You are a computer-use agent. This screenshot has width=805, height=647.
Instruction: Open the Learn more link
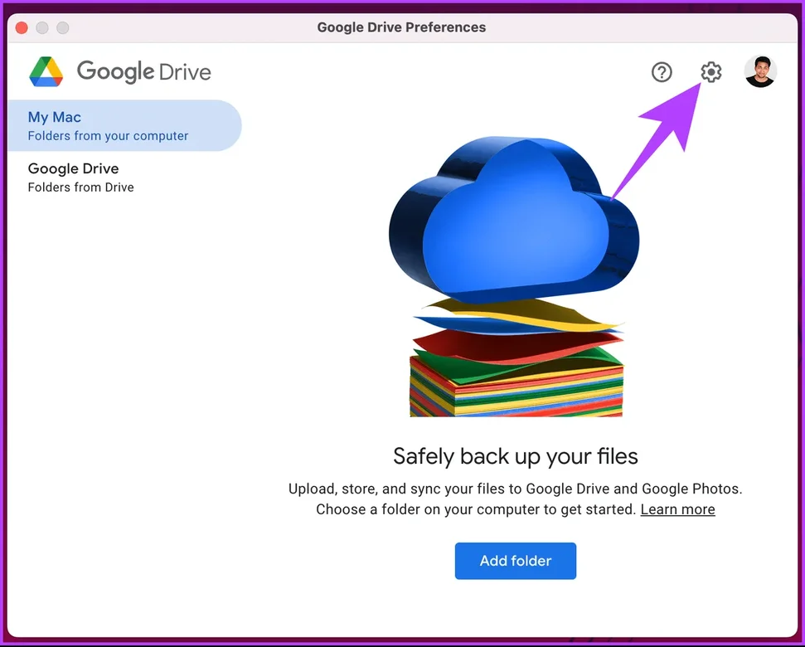tap(677, 509)
